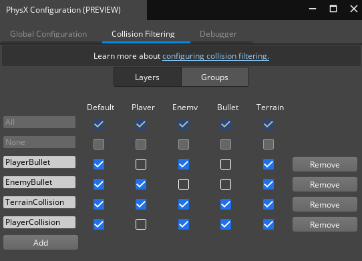The height and width of the screenshot is (261, 362).
Task: Uncheck Enemy layer for PlayerBullet group
Action: (184, 164)
